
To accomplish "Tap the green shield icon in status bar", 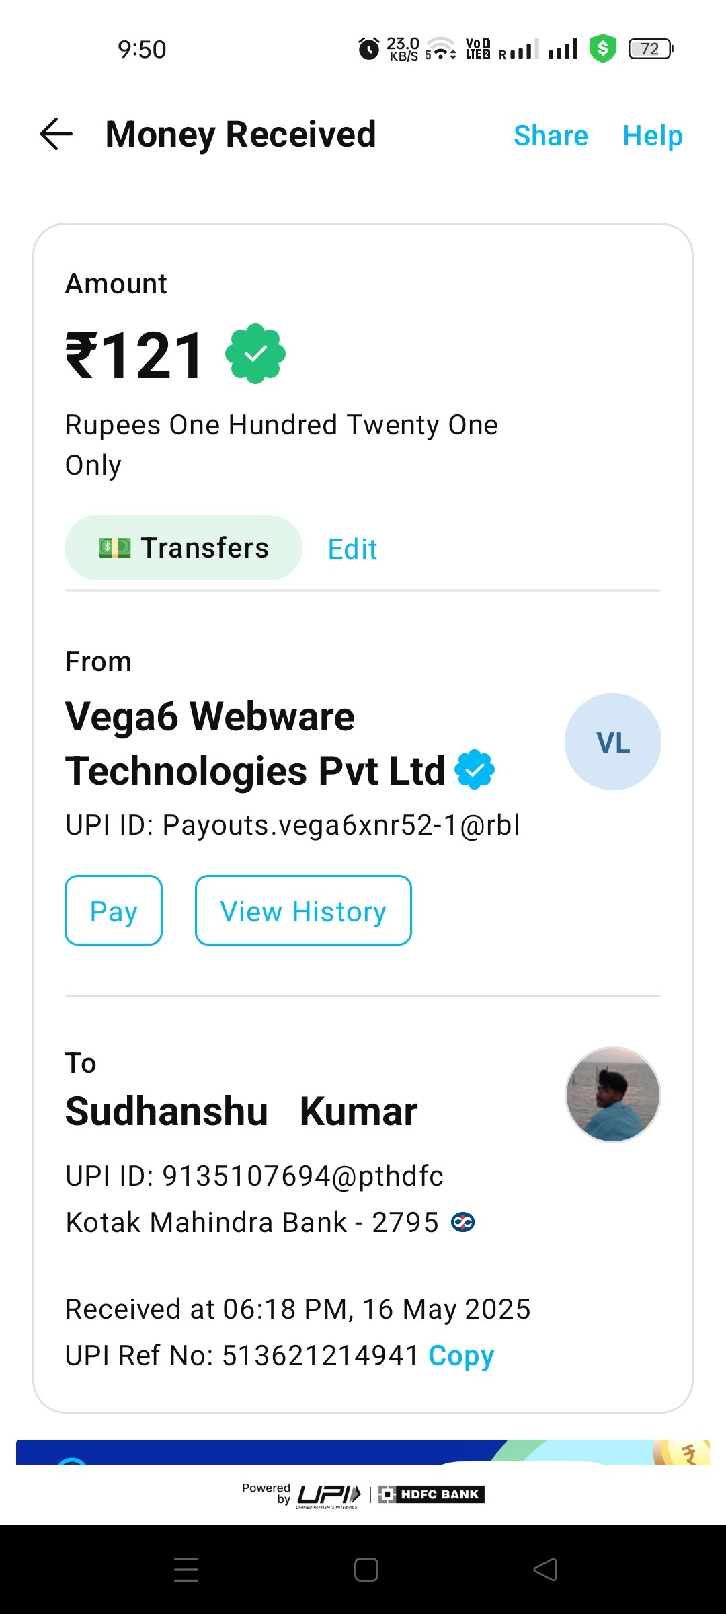I will pos(603,48).
